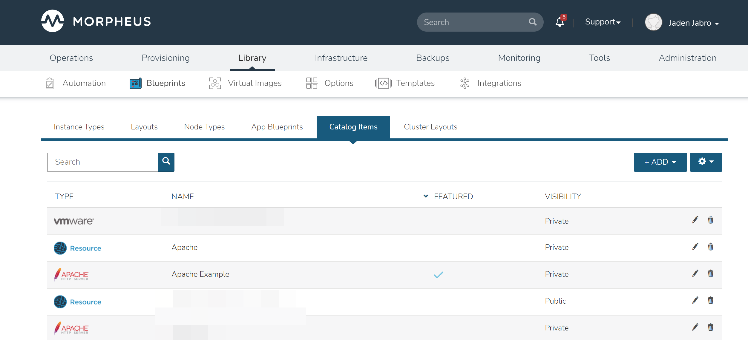Click the catalog items Search field
The image size is (748, 340).
click(102, 162)
